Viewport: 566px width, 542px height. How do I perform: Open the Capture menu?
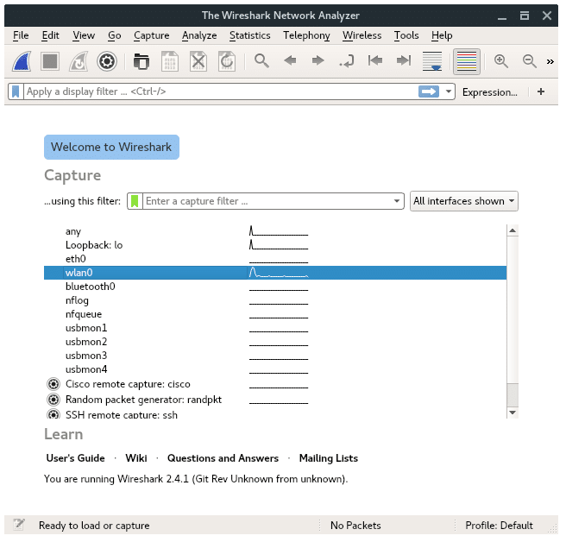151,35
